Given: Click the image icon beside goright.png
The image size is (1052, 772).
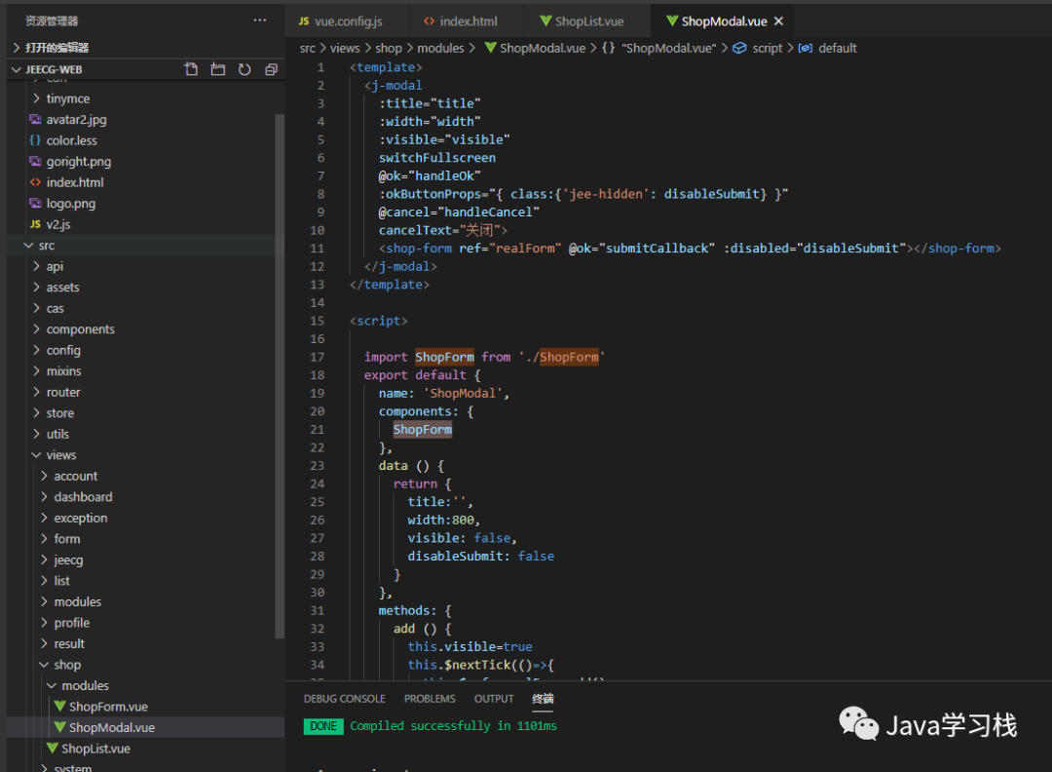Looking at the screenshot, I should click(36, 161).
